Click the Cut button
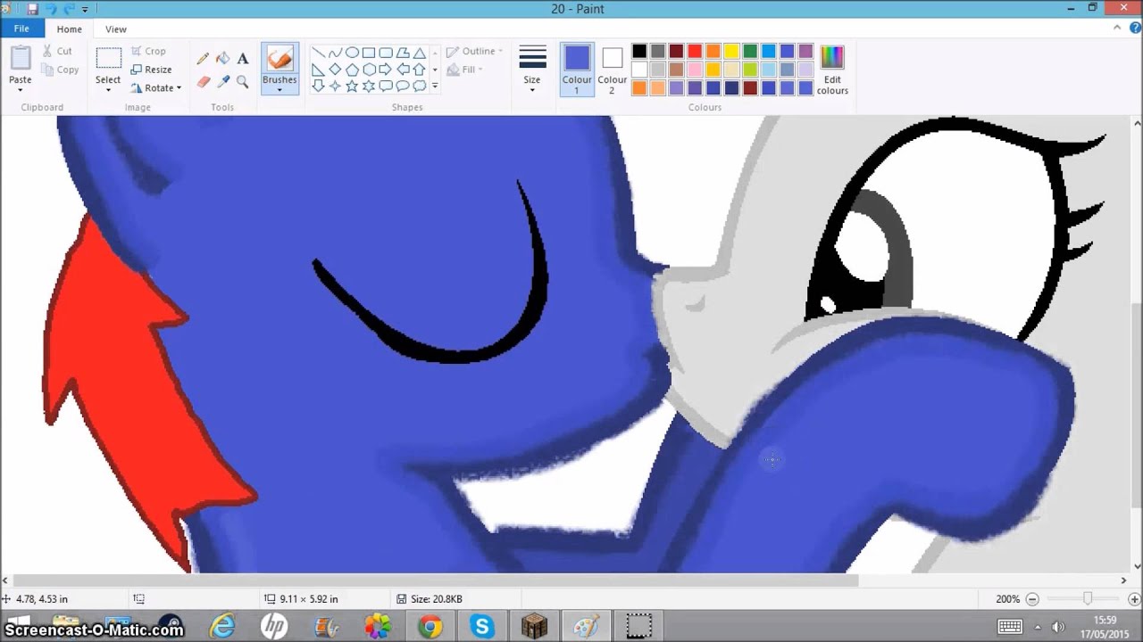The width and height of the screenshot is (1143, 642). [x=58, y=52]
